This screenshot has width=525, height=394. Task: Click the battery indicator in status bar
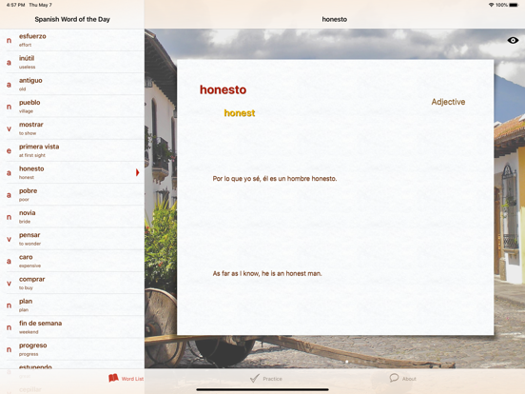point(514,5)
